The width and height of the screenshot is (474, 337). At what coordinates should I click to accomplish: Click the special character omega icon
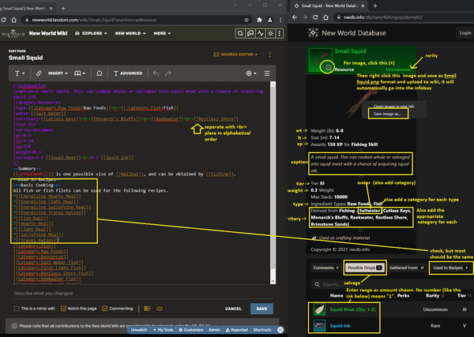pos(99,73)
